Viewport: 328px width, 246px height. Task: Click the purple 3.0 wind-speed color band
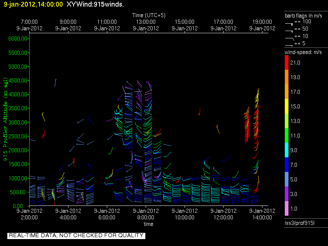click(x=287, y=194)
